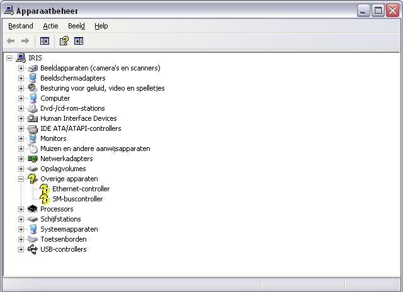The height and width of the screenshot is (292, 403).
Task: Click the Dvd-/cd-rom-stations disc icon
Action: coord(33,108)
